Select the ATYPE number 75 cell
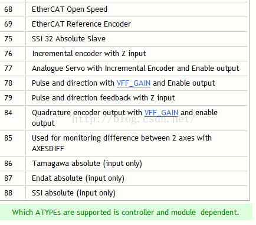 [x=8, y=39]
